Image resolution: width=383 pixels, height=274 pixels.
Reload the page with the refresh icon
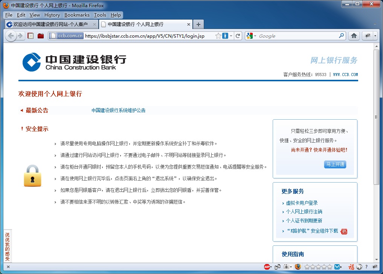click(x=238, y=36)
